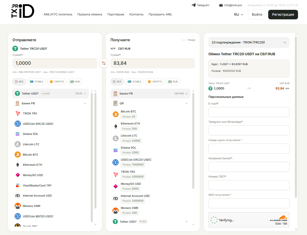Screen dimensions: 307x235
Task: Expand QR group in receive list
Action: [x=150, y=103]
